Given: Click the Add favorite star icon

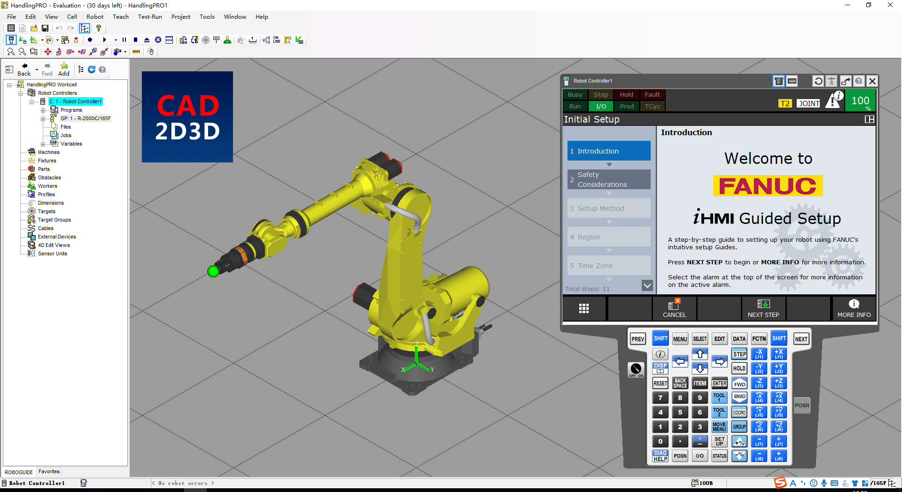Looking at the screenshot, I should 64,69.
